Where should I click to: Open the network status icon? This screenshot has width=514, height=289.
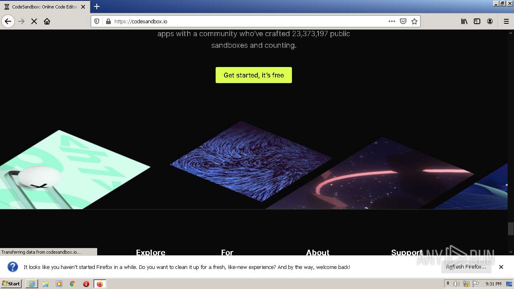466,284
